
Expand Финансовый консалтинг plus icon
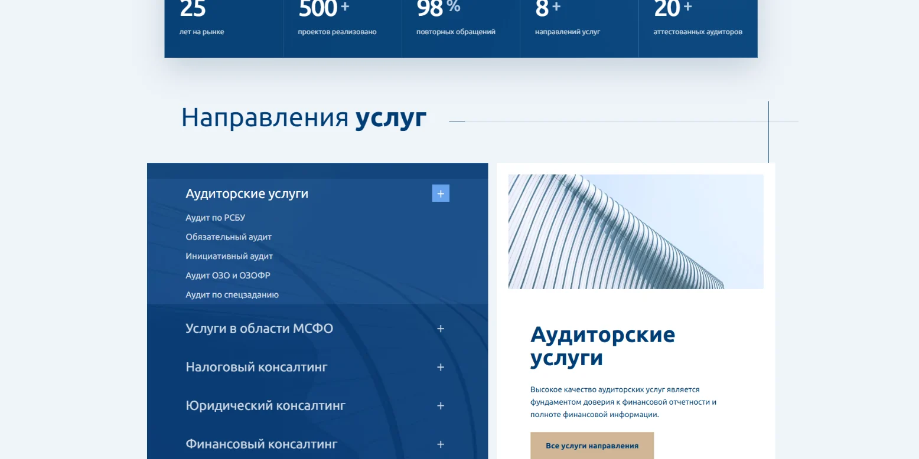coord(441,444)
